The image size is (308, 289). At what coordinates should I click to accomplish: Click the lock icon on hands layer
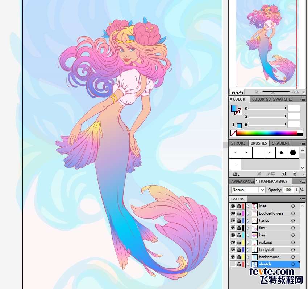click(x=239, y=221)
